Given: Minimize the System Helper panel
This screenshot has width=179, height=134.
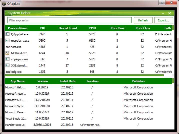Looking at the screenshot, I should click(163, 13).
